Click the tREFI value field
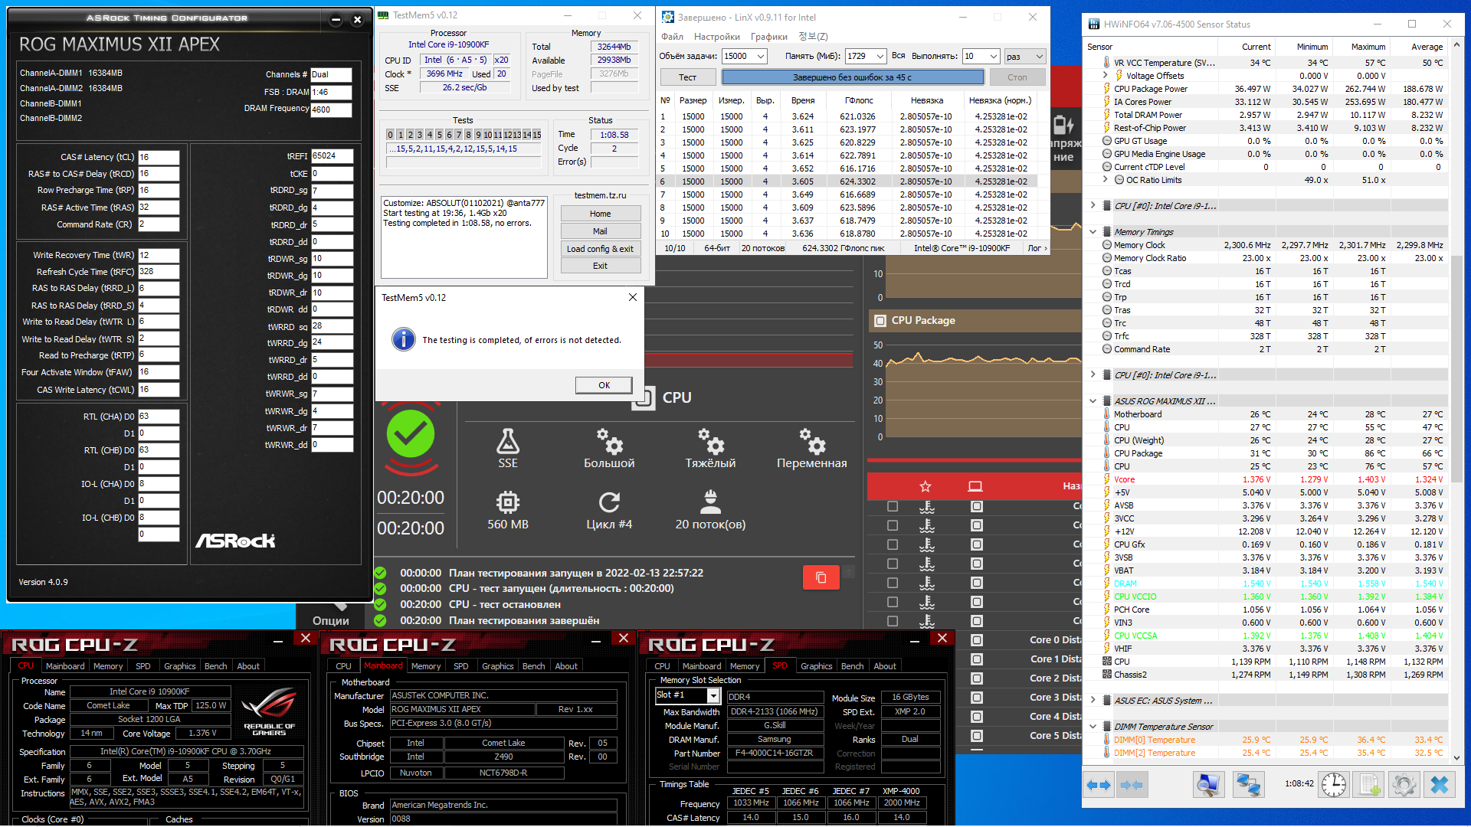The height and width of the screenshot is (827, 1471). pos(332,156)
